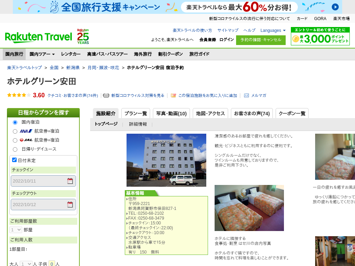Click the 月岡・瀬波・咲花 breadcrumb link
The height and width of the screenshot is (266, 355).
(103, 68)
